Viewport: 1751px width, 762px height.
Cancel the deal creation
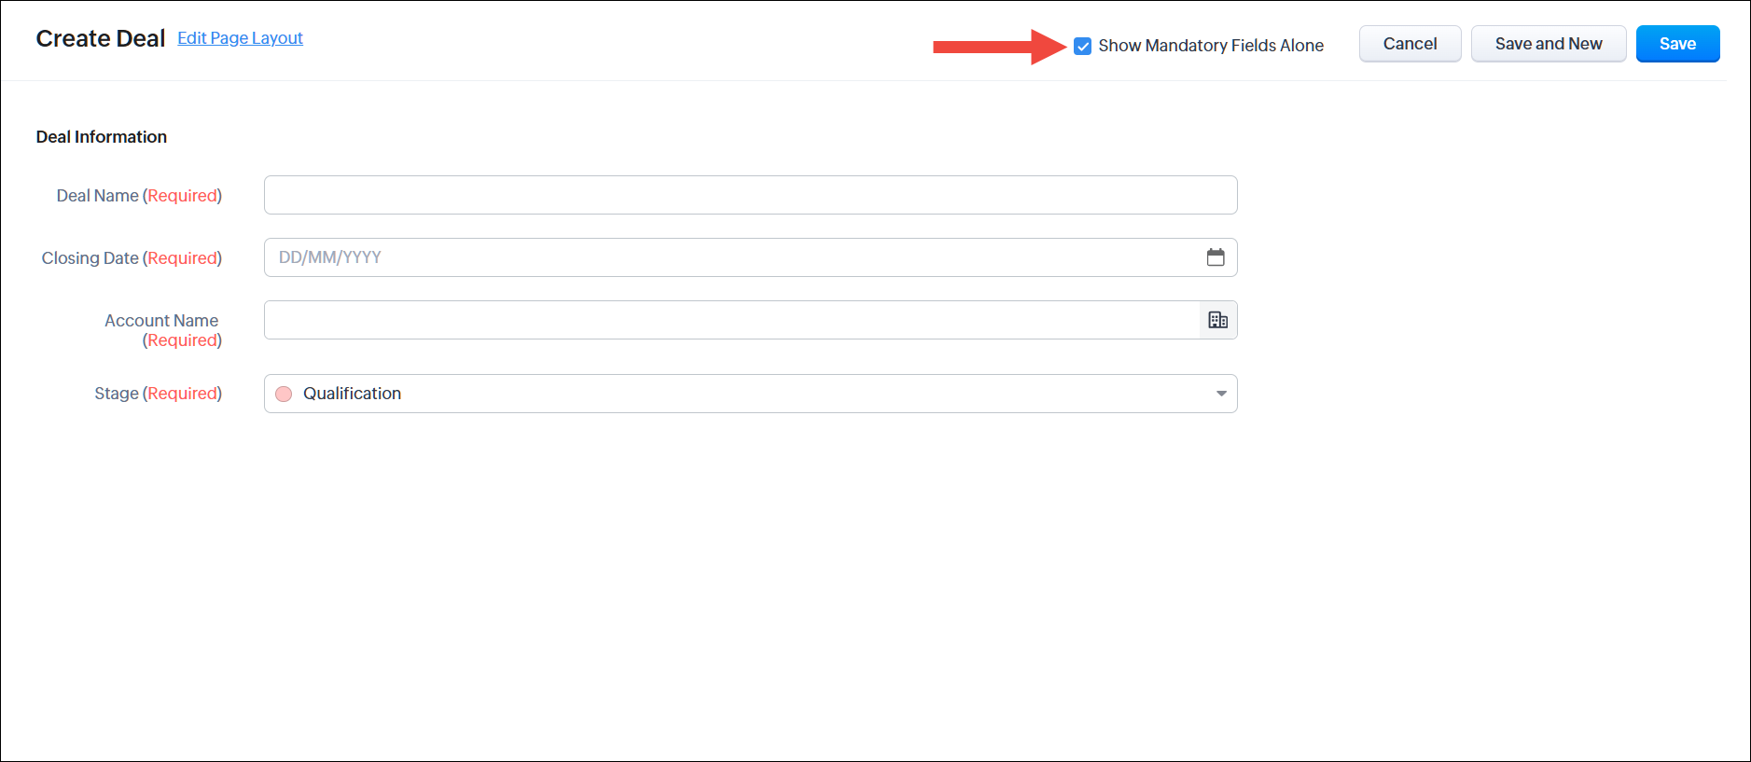click(x=1410, y=43)
